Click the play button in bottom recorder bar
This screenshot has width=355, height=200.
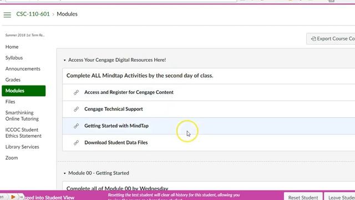coord(13,197)
